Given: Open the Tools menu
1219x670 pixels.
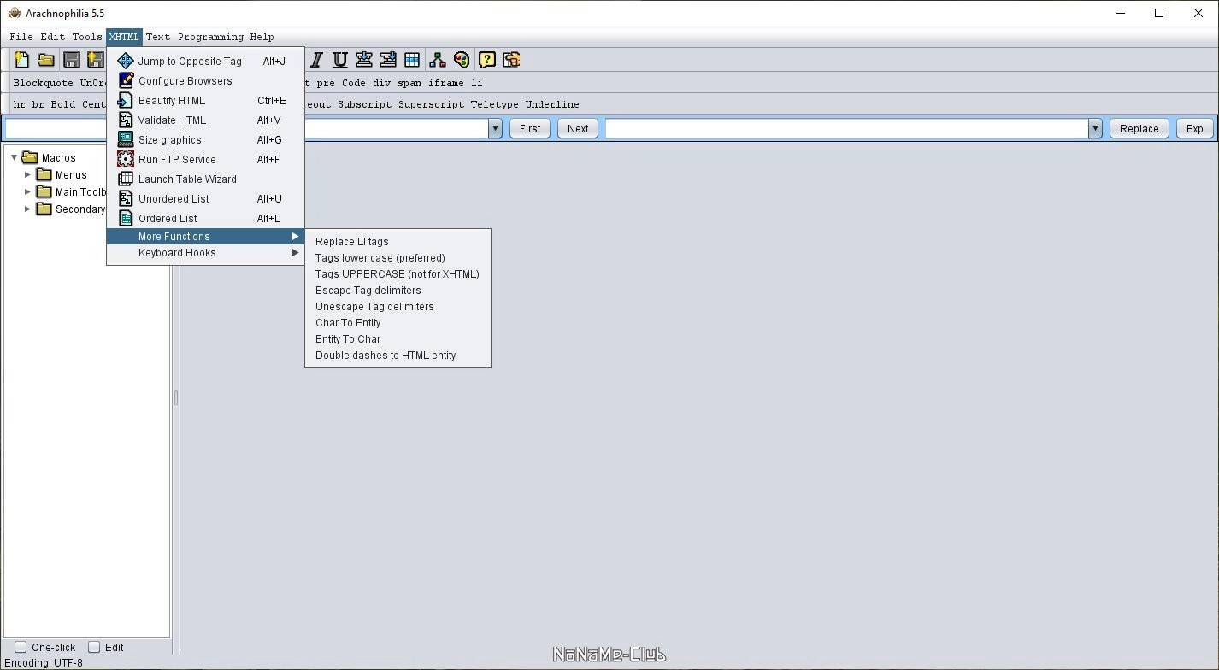Looking at the screenshot, I should (x=87, y=37).
